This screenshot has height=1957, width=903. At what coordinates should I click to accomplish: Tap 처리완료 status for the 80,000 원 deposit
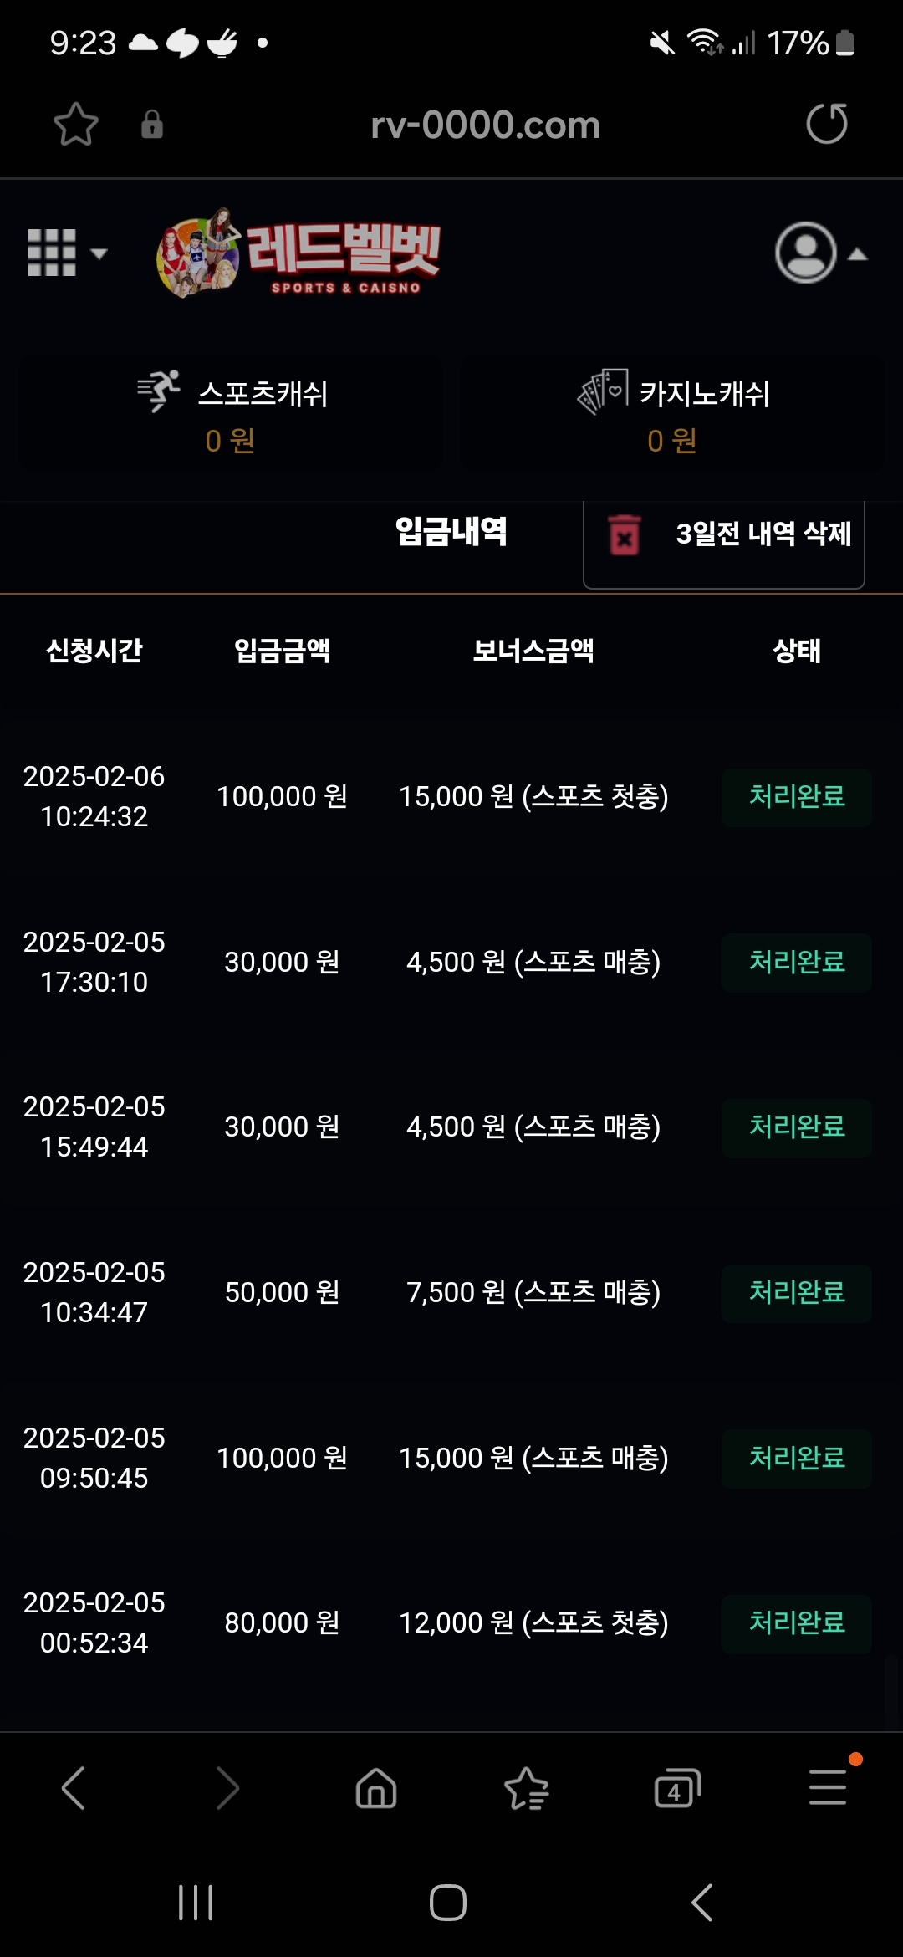tap(796, 1623)
